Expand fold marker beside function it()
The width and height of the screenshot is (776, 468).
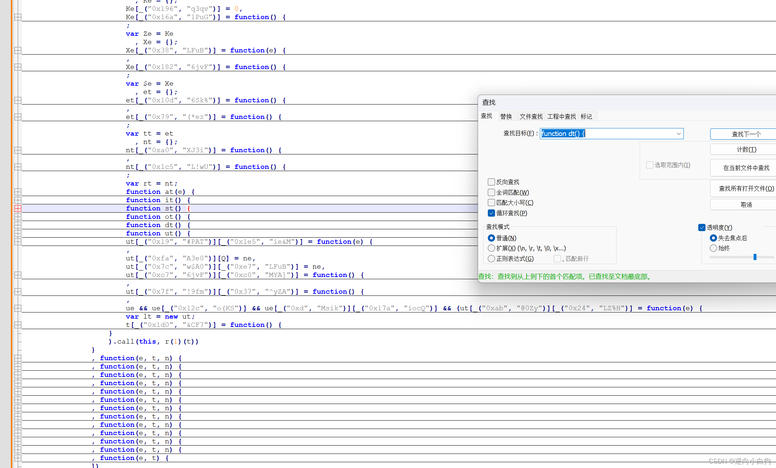pos(18,200)
